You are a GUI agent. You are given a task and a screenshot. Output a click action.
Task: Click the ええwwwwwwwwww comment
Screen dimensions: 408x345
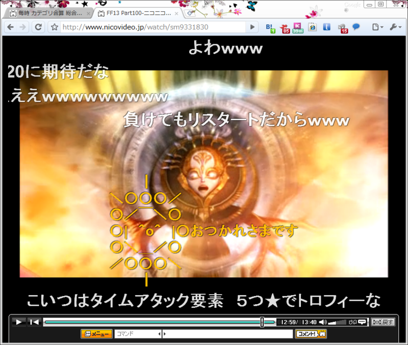[89, 95]
